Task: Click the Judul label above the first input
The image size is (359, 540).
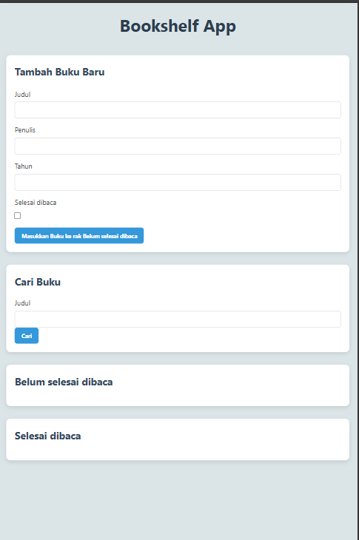Action: 22,95
